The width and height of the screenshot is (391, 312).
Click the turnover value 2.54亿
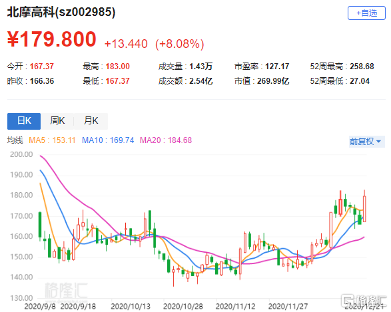[200, 81]
